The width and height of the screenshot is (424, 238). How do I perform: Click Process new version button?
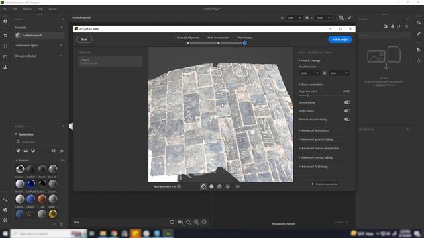(x=325, y=184)
